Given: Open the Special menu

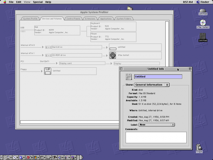Looking at the screenshot, I should click(x=38, y=2).
